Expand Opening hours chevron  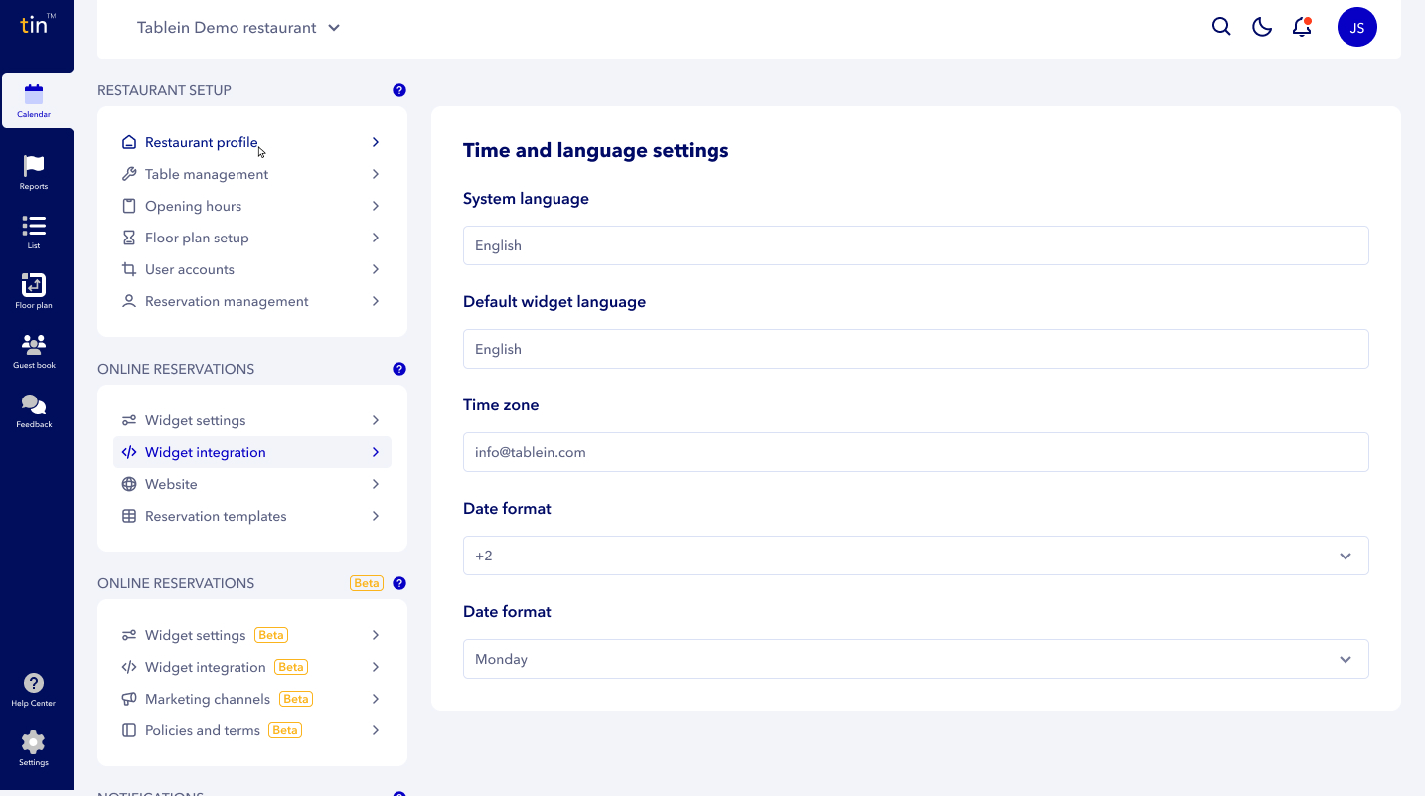376,206
